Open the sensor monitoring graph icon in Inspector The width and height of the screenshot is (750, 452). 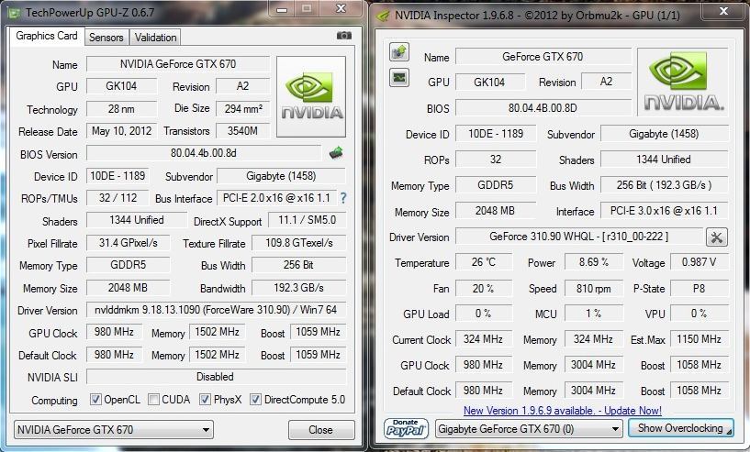pos(399,77)
